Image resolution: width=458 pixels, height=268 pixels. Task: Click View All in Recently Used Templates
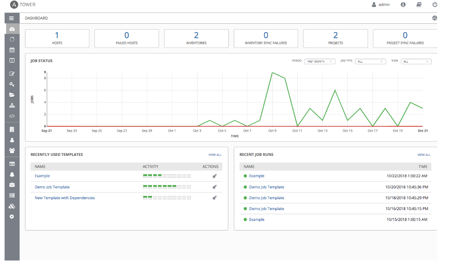(x=215, y=155)
